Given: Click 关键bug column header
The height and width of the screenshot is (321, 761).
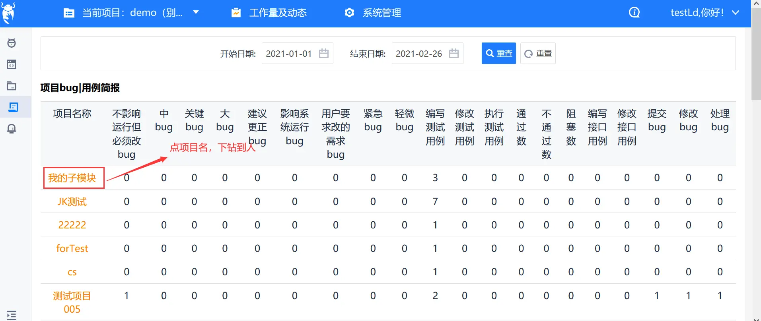Looking at the screenshot, I should (x=194, y=120).
